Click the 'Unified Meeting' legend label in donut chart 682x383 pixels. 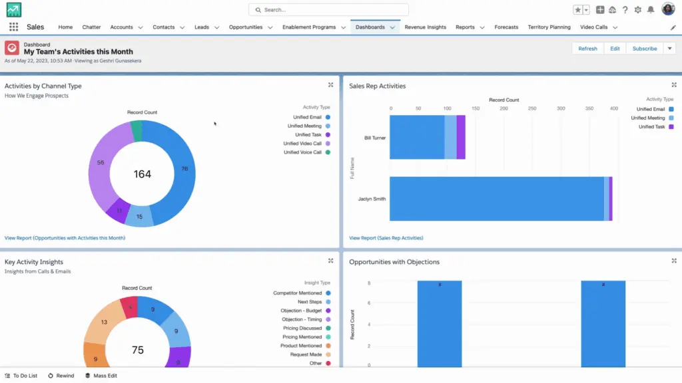pyautogui.click(x=304, y=126)
